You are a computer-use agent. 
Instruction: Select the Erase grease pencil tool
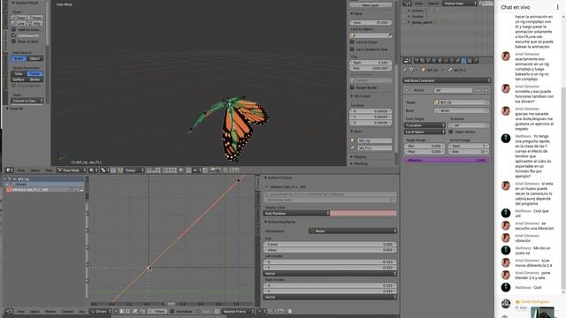point(35,18)
